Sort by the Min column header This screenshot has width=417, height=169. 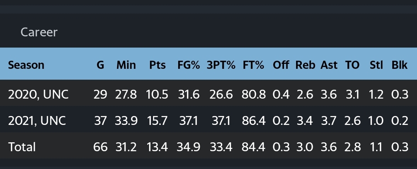point(126,65)
